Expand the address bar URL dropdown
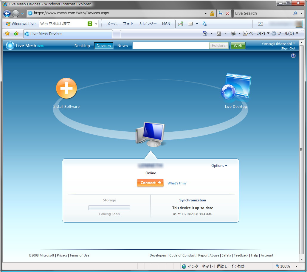This screenshot has height=272, width=307. pyautogui.click(x=206, y=13)
